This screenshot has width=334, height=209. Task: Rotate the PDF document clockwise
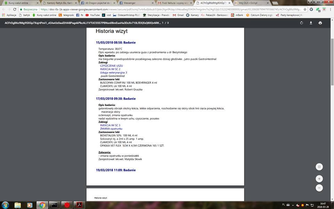(302, 23)
